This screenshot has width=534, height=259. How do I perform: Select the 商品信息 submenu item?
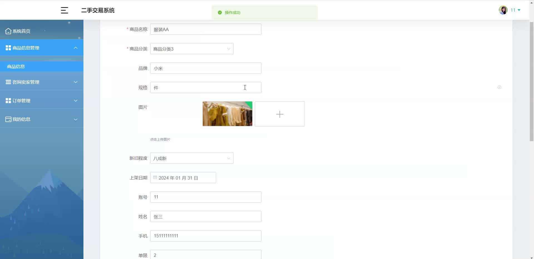coord(42,66)
